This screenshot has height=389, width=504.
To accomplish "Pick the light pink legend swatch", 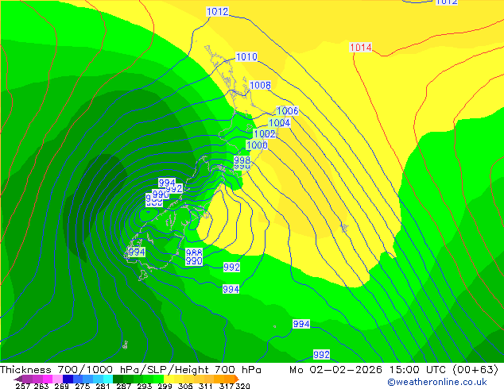I will pyautogui.click(x=57, y=379).
